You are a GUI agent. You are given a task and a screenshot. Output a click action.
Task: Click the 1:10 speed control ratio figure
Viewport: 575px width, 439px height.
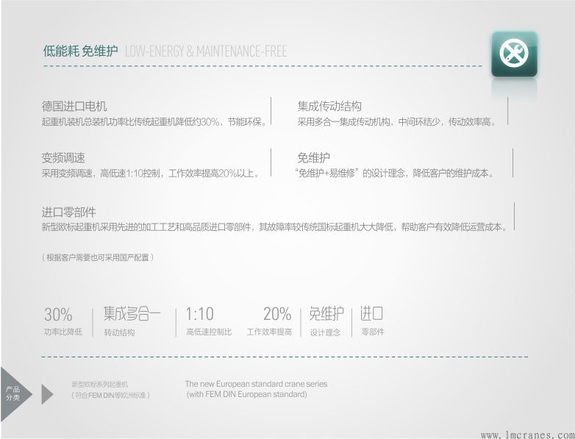(199, 315)
